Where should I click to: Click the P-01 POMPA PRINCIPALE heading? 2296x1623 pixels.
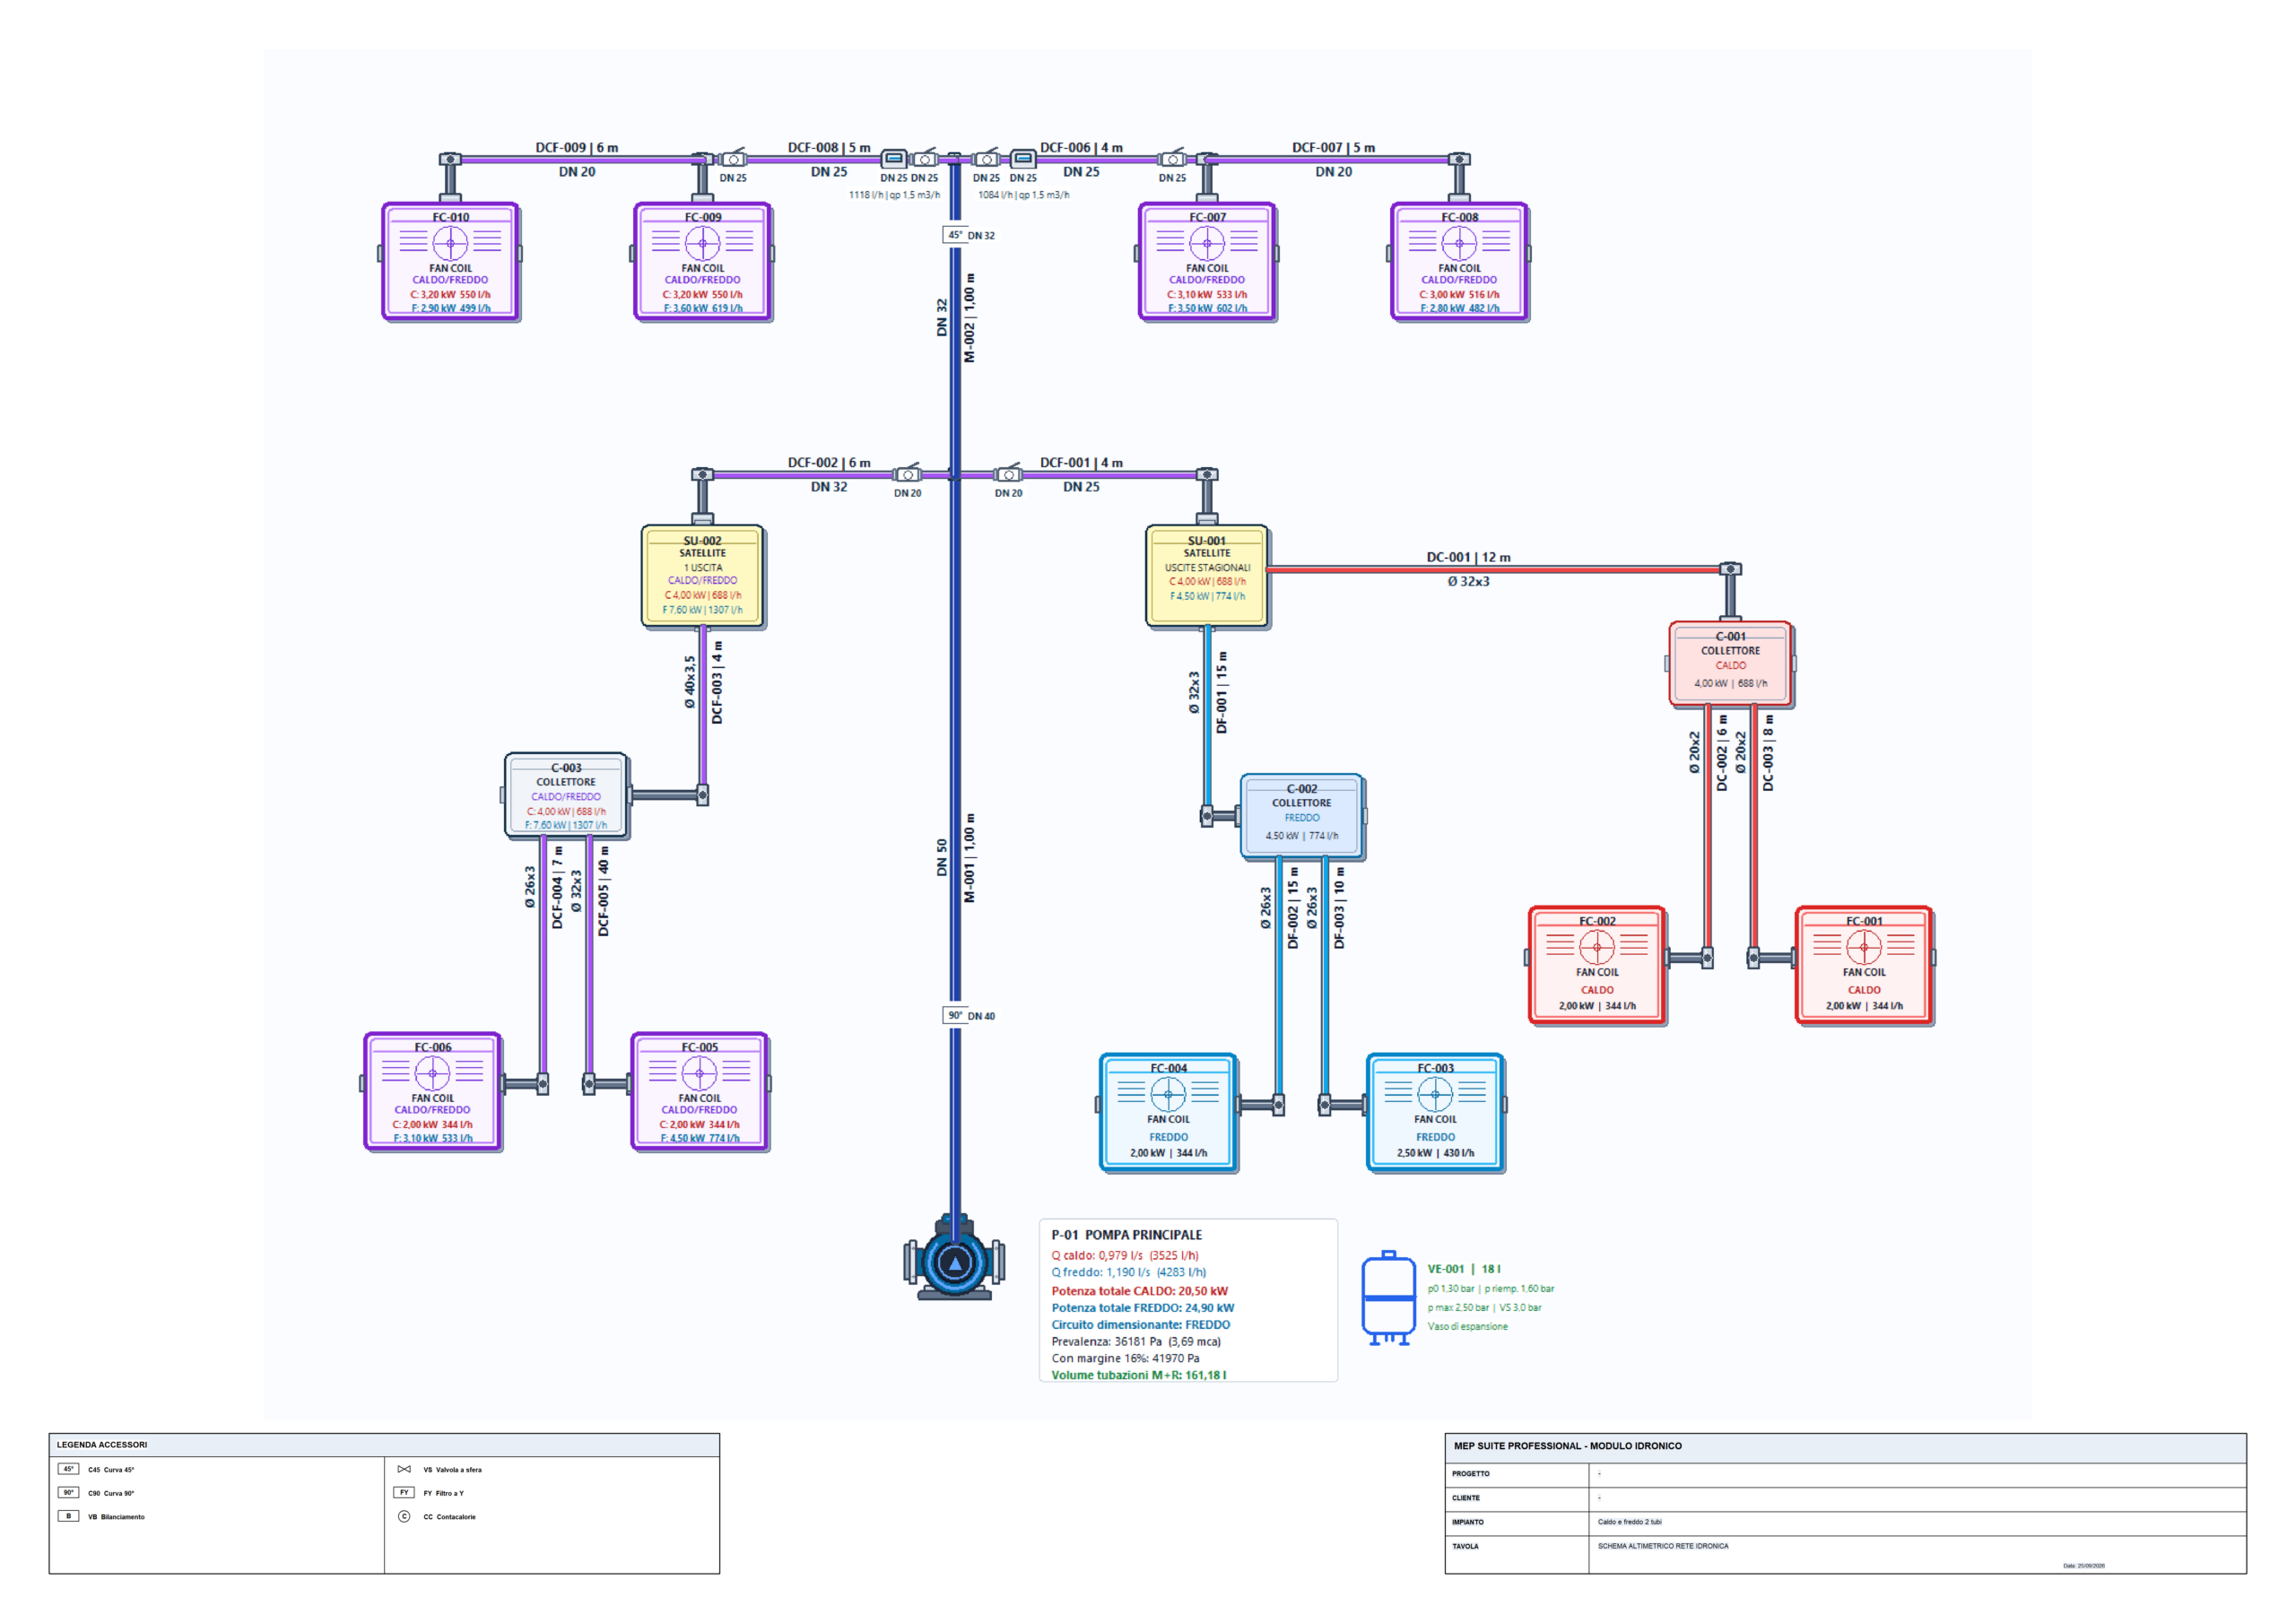coord(1126,1235)
